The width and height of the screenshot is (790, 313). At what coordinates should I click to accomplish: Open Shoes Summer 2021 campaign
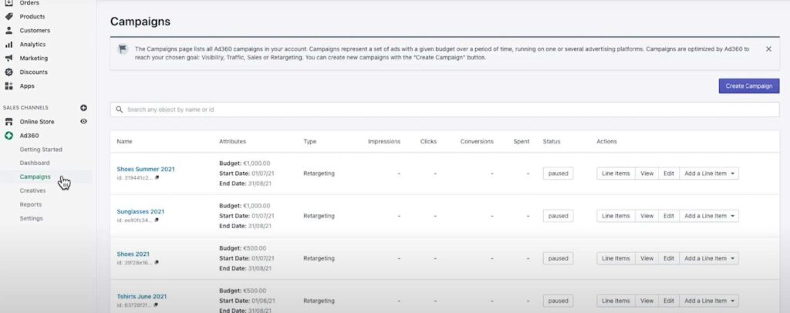[146, 169]
